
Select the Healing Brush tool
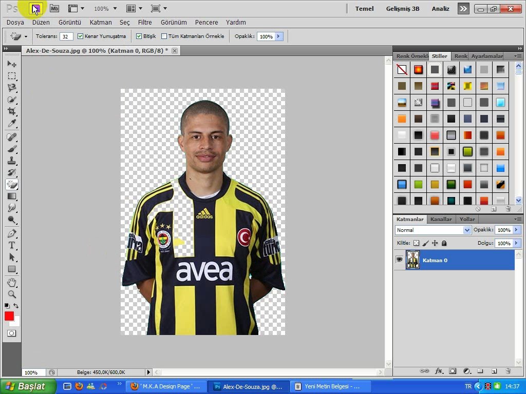(12, 136)
